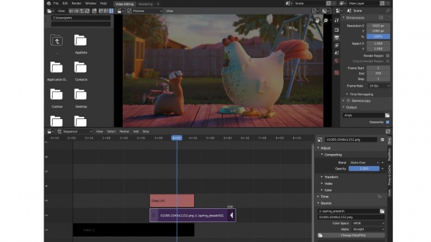Click new scene button next to Scene

329,3
